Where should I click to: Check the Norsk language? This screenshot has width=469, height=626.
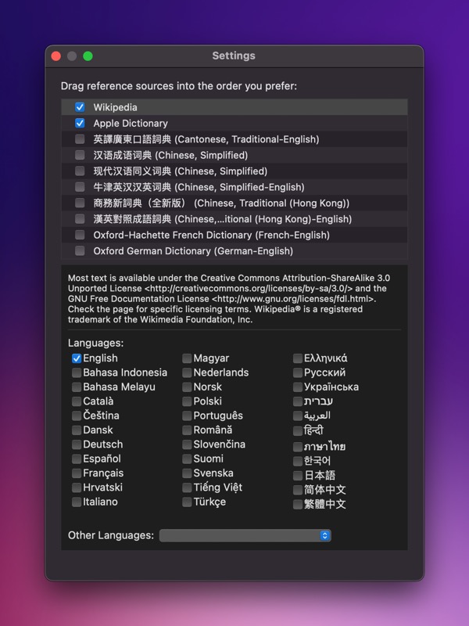(187, 387)
